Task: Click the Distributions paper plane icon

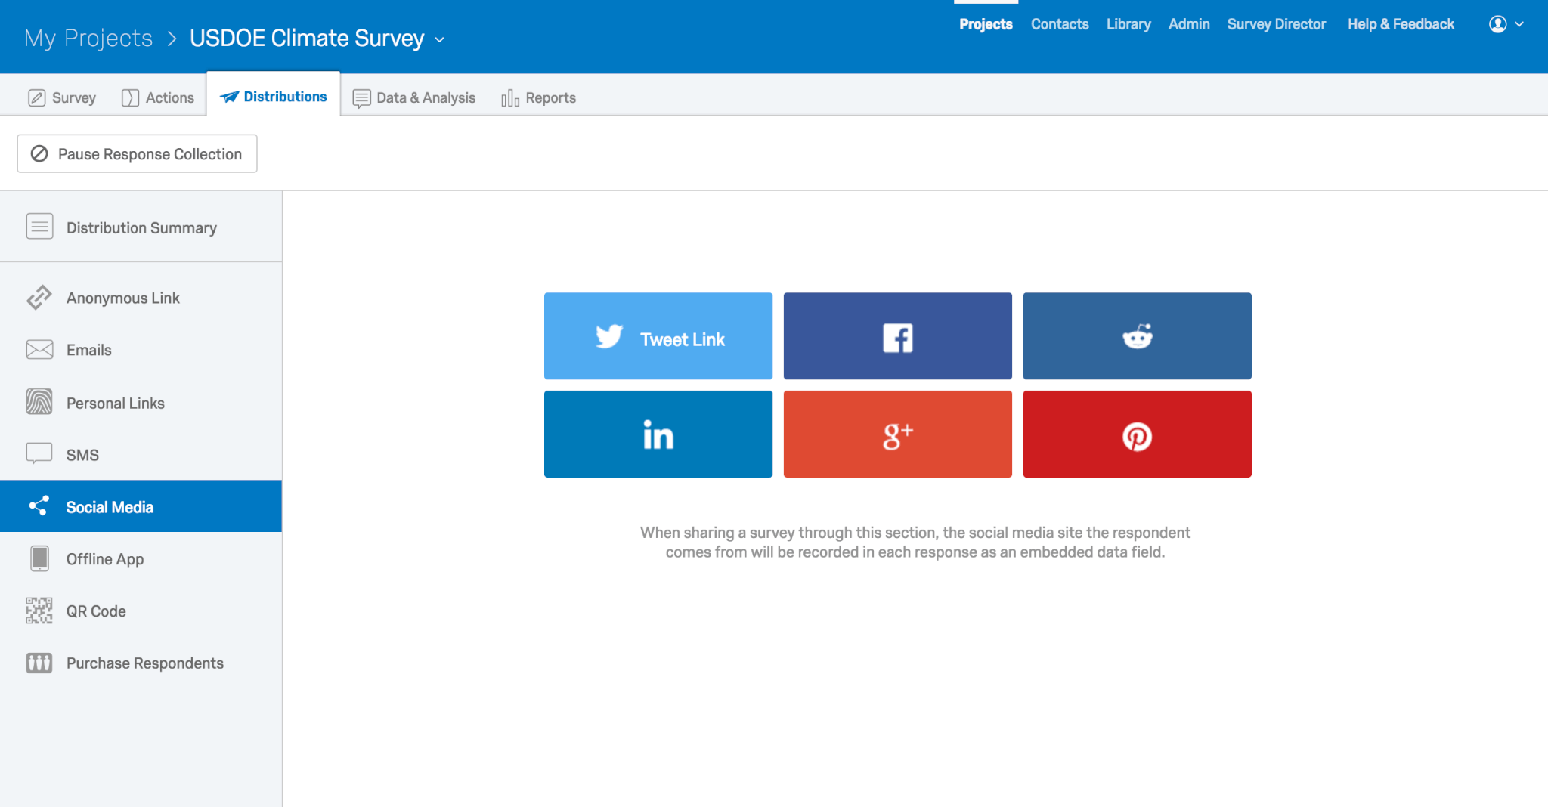Action: click(x=229, y=96)
